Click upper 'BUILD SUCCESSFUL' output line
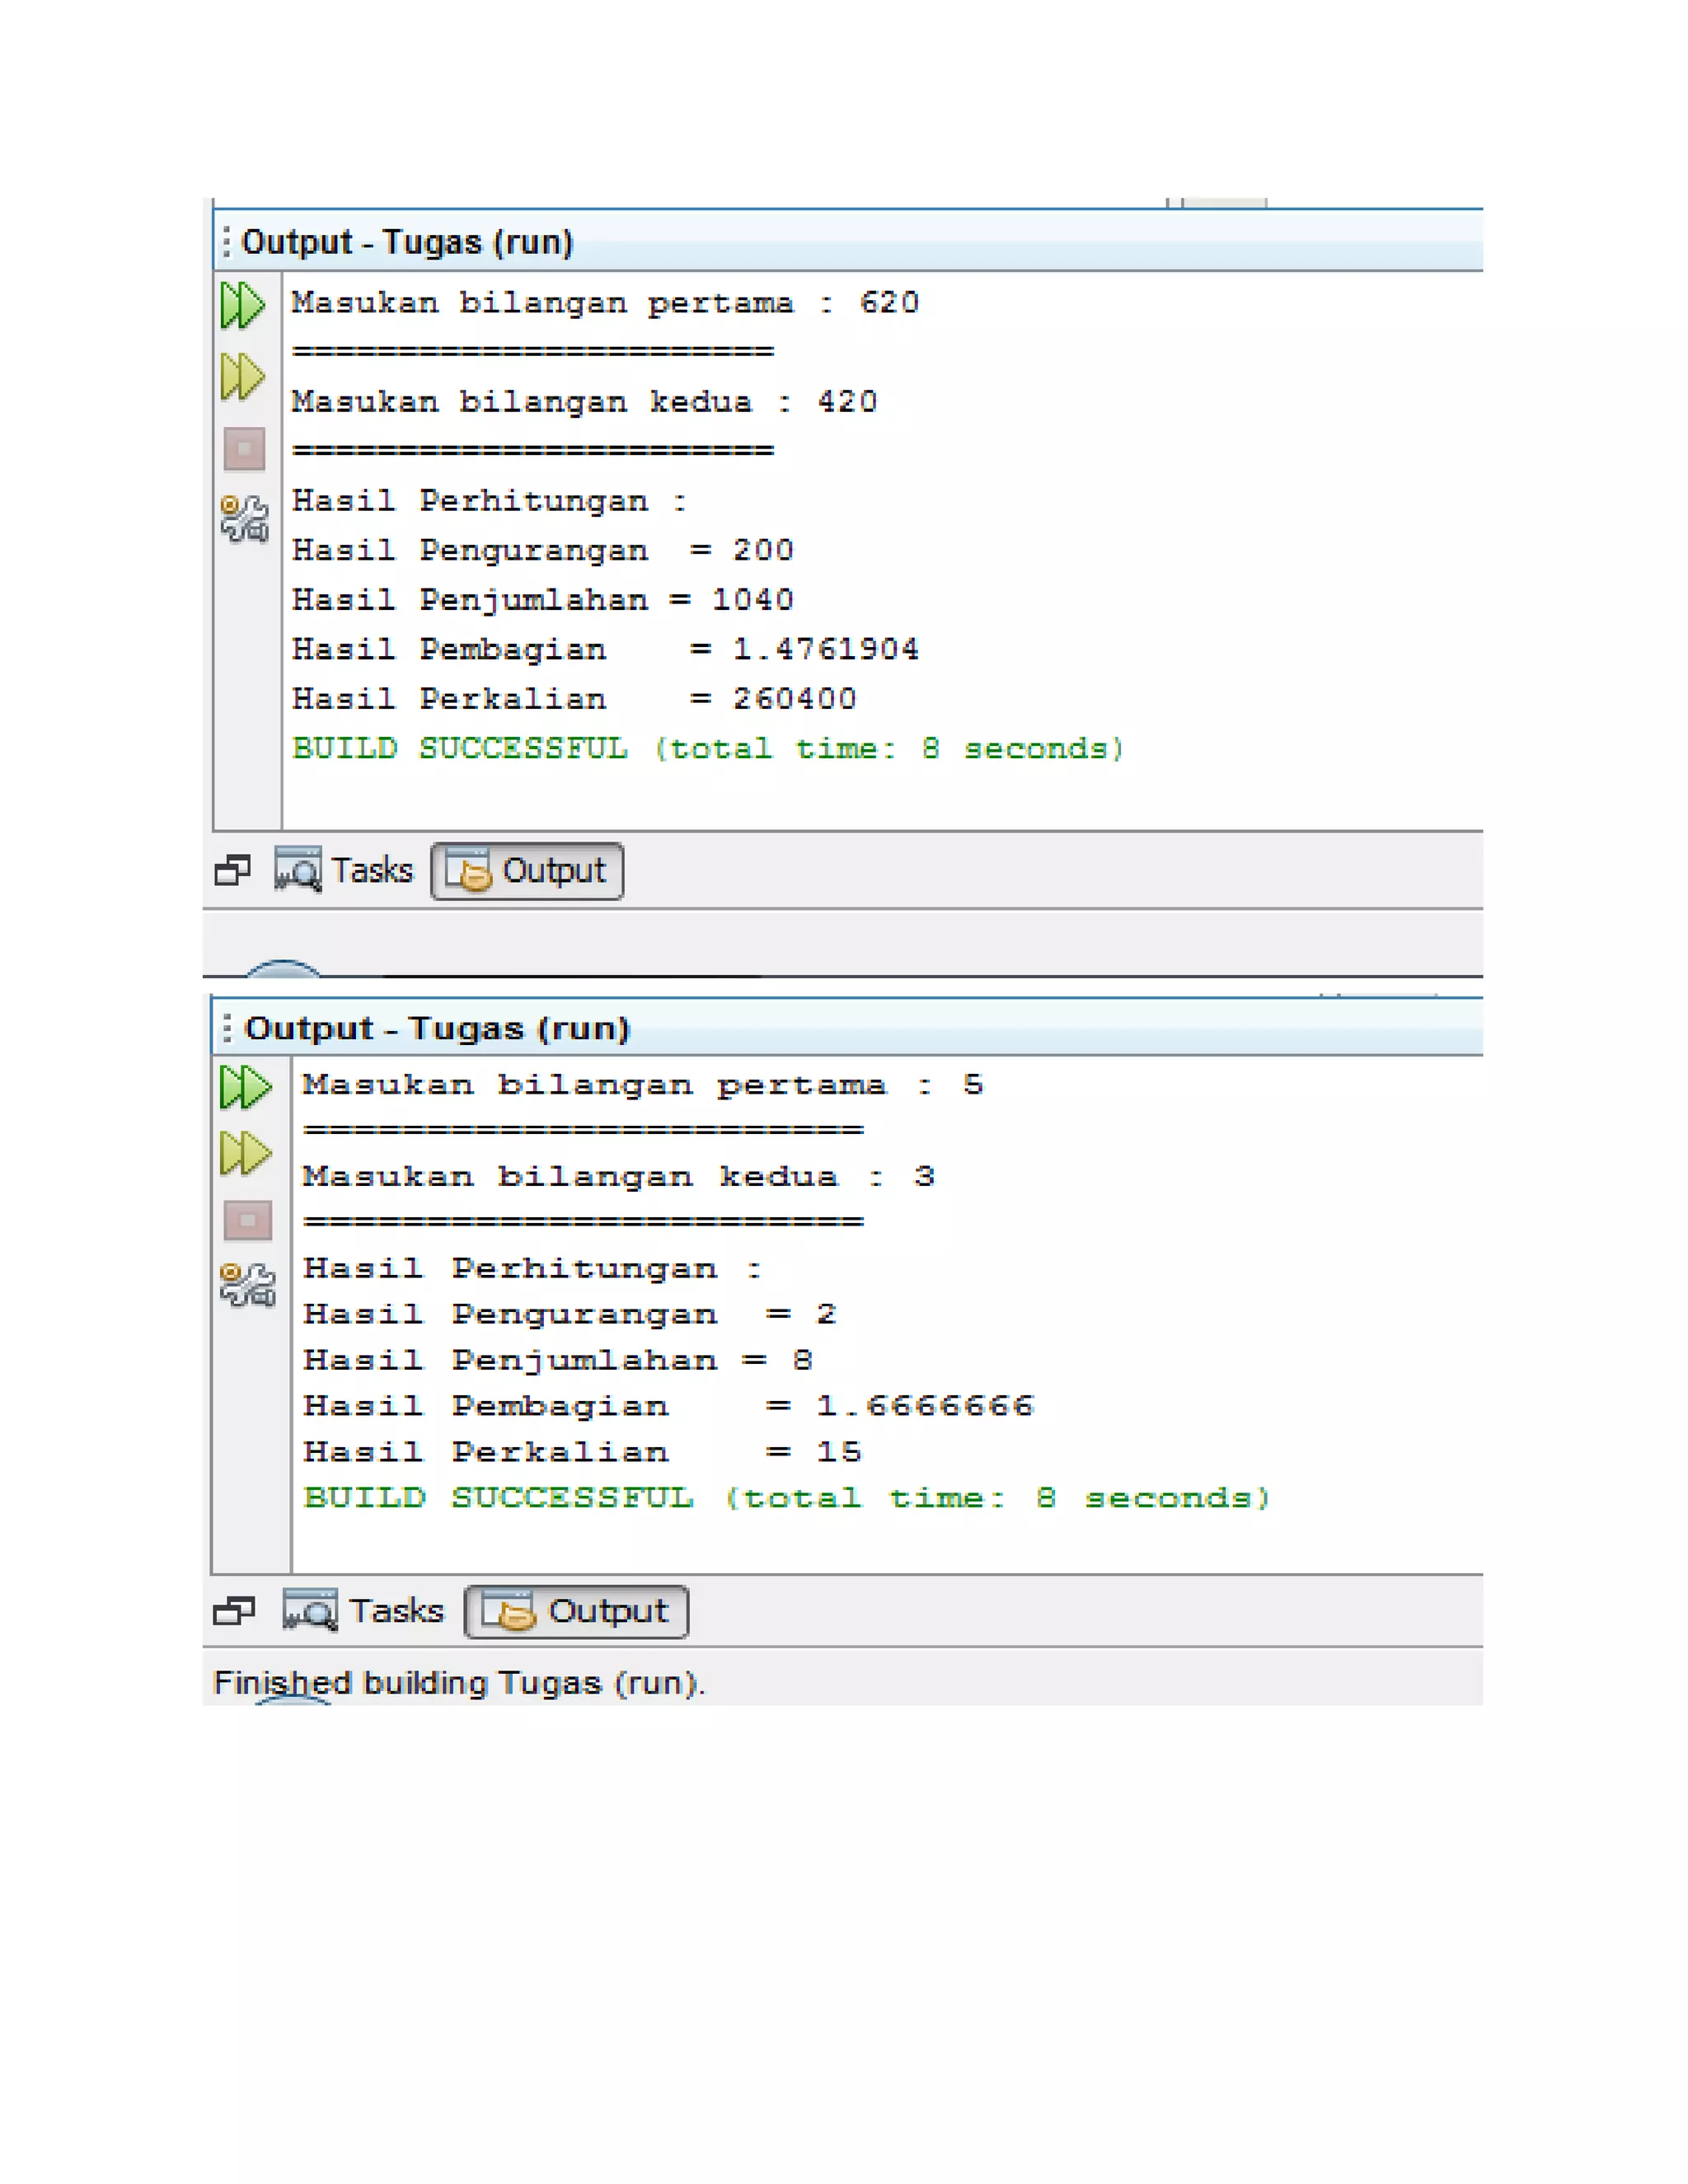The height and width of the screenshot is (2184, 1688). coord(707,748)
